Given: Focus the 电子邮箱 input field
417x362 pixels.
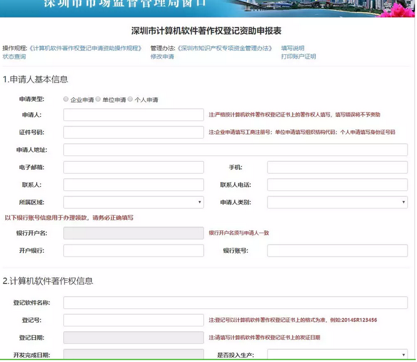Looking at the screenshot, I should point(134,167).
